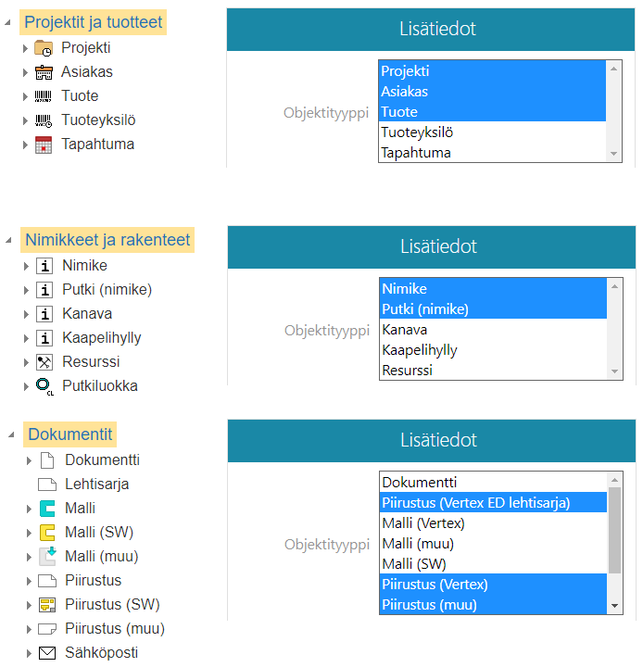643x667 pixels.
Task: Collapse the Projektit ja tuotteet group
Action: (8, 23)
